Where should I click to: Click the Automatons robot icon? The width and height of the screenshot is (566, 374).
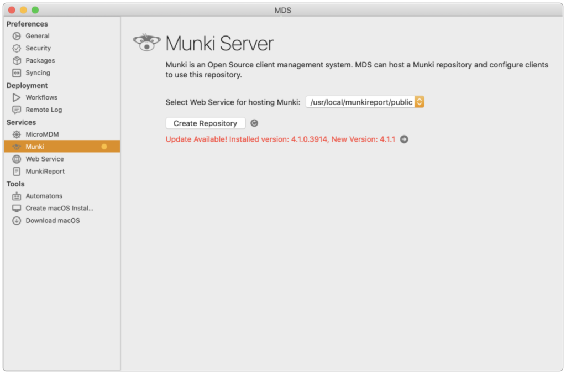(17, 196)
